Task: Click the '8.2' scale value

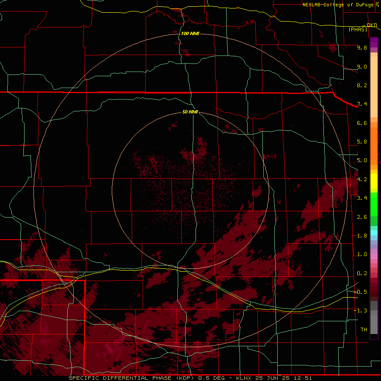Action: (362, 85)
